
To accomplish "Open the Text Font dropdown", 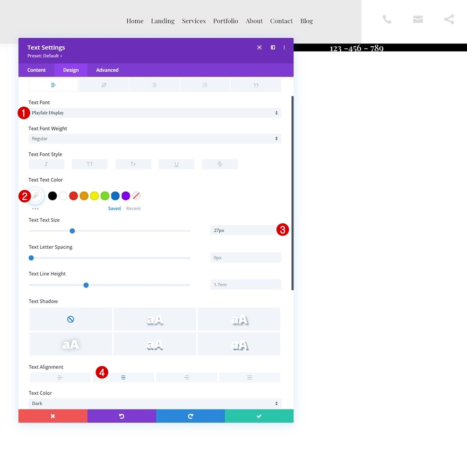I will coord(155,113).
